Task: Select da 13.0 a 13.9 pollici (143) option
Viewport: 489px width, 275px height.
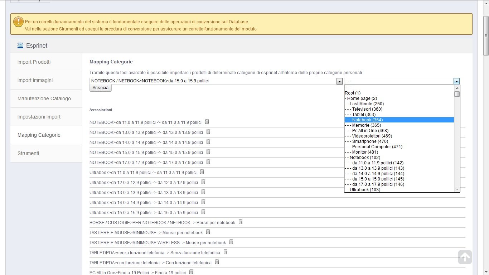Action: [x=399, y=168]
